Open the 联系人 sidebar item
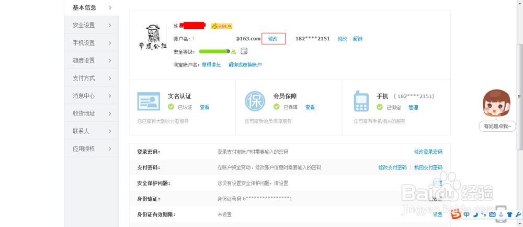This screenshot has height=227, width=523. (x=92, y=131)
